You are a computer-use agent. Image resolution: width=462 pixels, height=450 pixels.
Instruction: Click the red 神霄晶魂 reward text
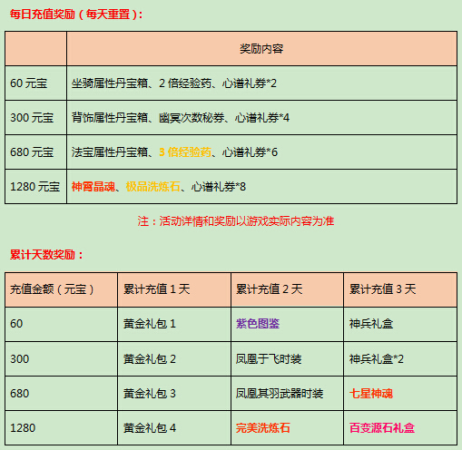93,187
